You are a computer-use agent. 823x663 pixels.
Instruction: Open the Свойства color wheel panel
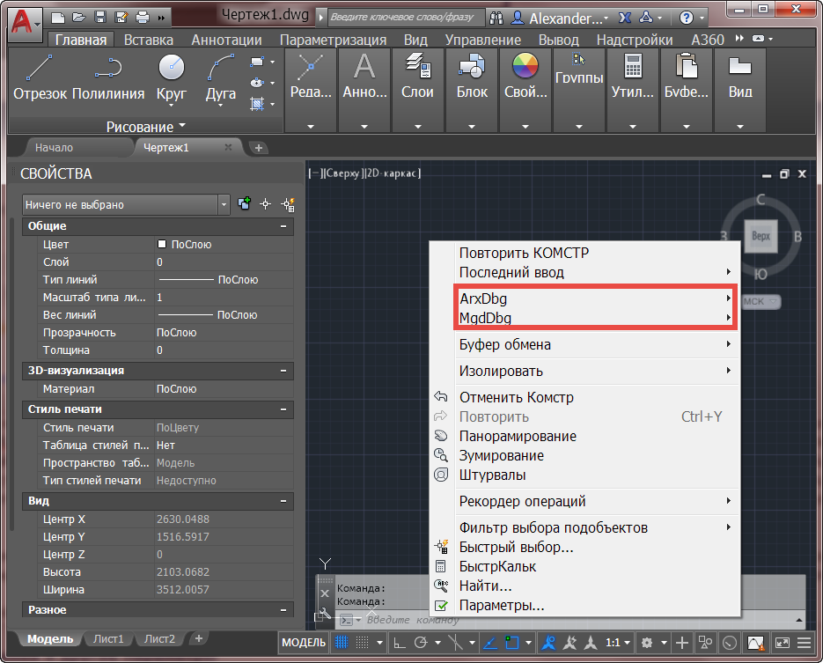pos(525,89)
